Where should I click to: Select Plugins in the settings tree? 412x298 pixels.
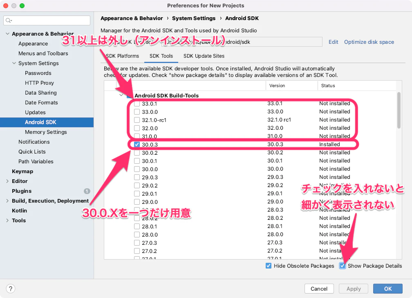pos(22,191)
